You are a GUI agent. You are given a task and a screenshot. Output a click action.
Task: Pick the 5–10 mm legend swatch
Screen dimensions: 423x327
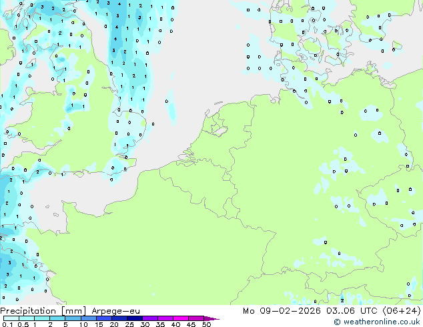[x=73, y=318]
